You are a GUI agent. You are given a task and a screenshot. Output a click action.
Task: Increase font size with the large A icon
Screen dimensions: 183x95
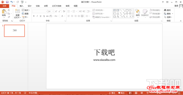coord(56,11)
